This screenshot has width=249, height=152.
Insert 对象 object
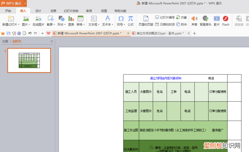coord(182,17)
